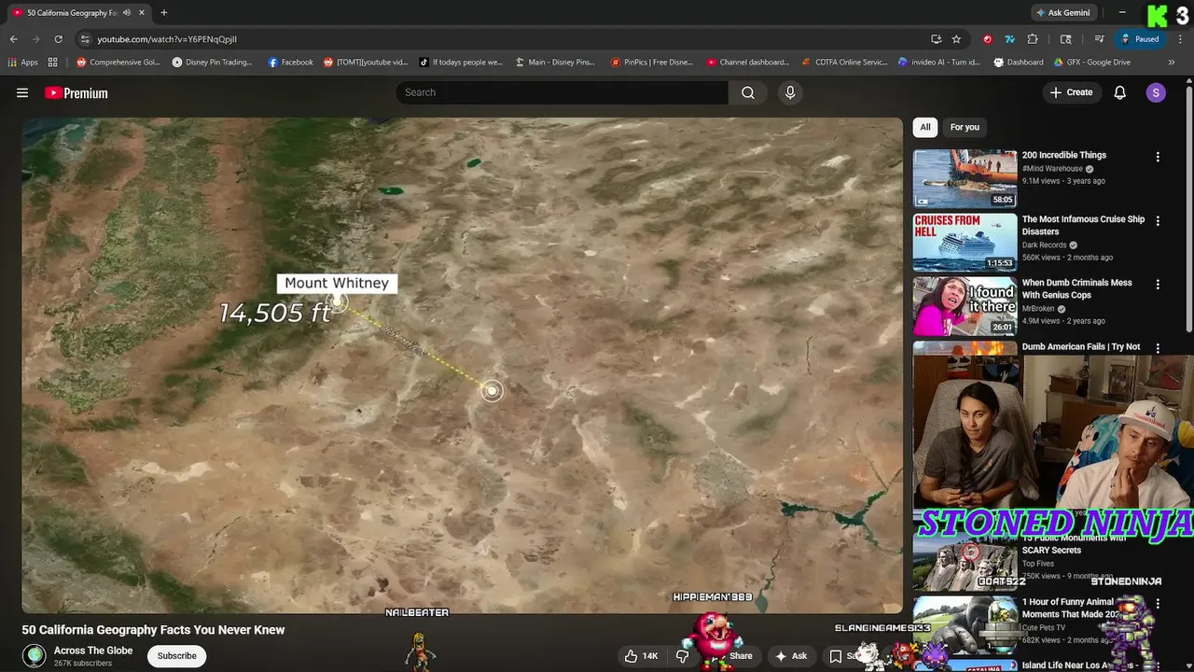The height and width of the screenshot is (672, 1194).
Task: Open the Facebook bookmark
Action: pyautogui.click(x=290, y=63)
